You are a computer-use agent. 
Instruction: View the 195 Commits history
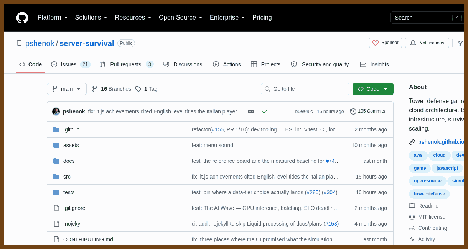click(x=367, y=111)
